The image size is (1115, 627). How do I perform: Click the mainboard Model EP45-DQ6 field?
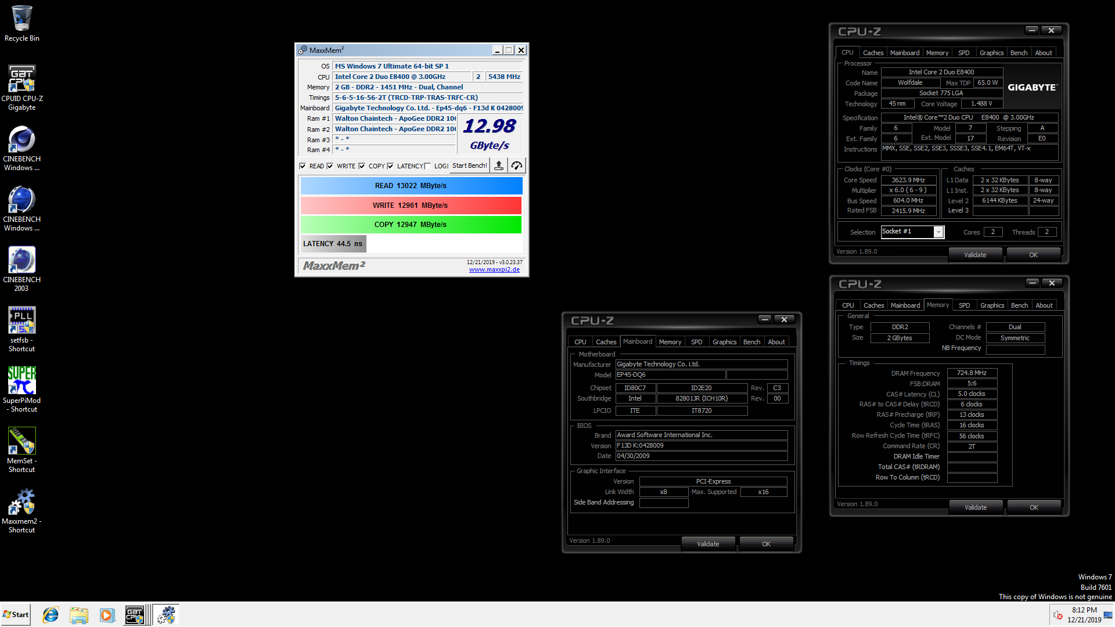[x=670, y=375]
